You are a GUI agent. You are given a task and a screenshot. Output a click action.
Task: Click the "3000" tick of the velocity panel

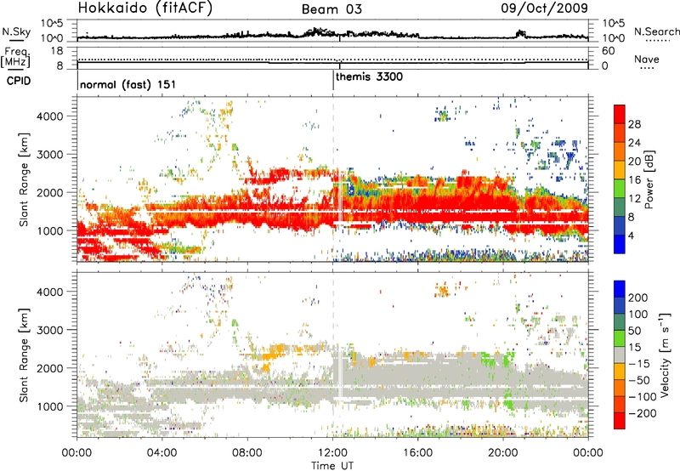(49, 330)
